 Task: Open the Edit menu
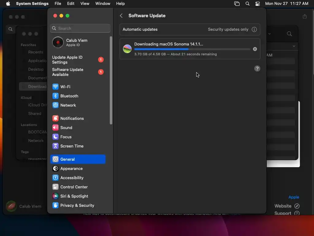pos(71,4)
